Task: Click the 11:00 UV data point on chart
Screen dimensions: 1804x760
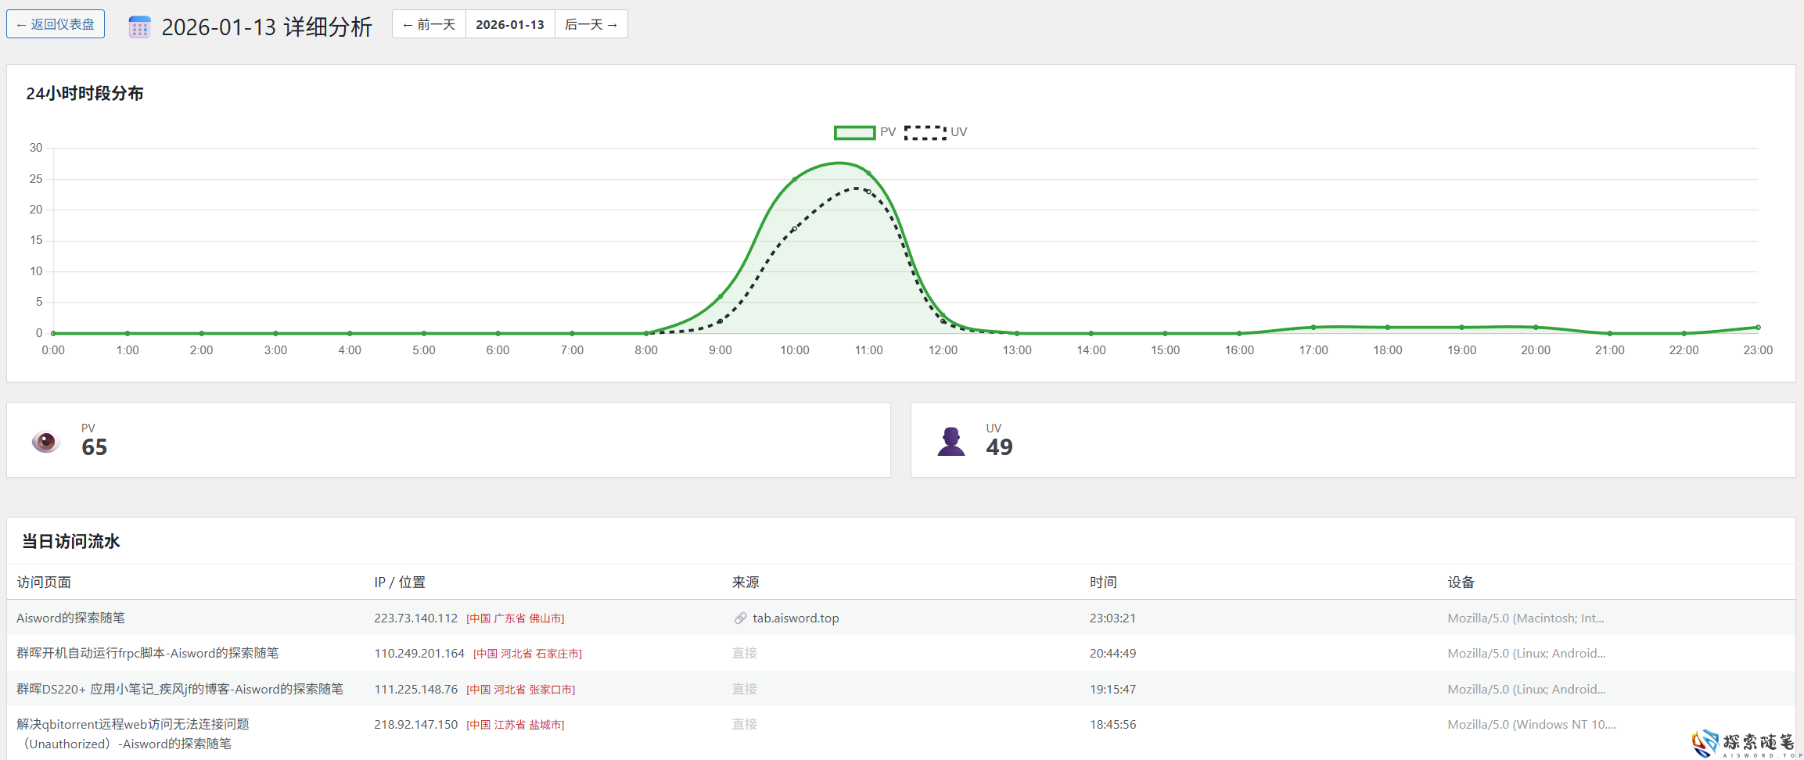Action: point(868,192)
